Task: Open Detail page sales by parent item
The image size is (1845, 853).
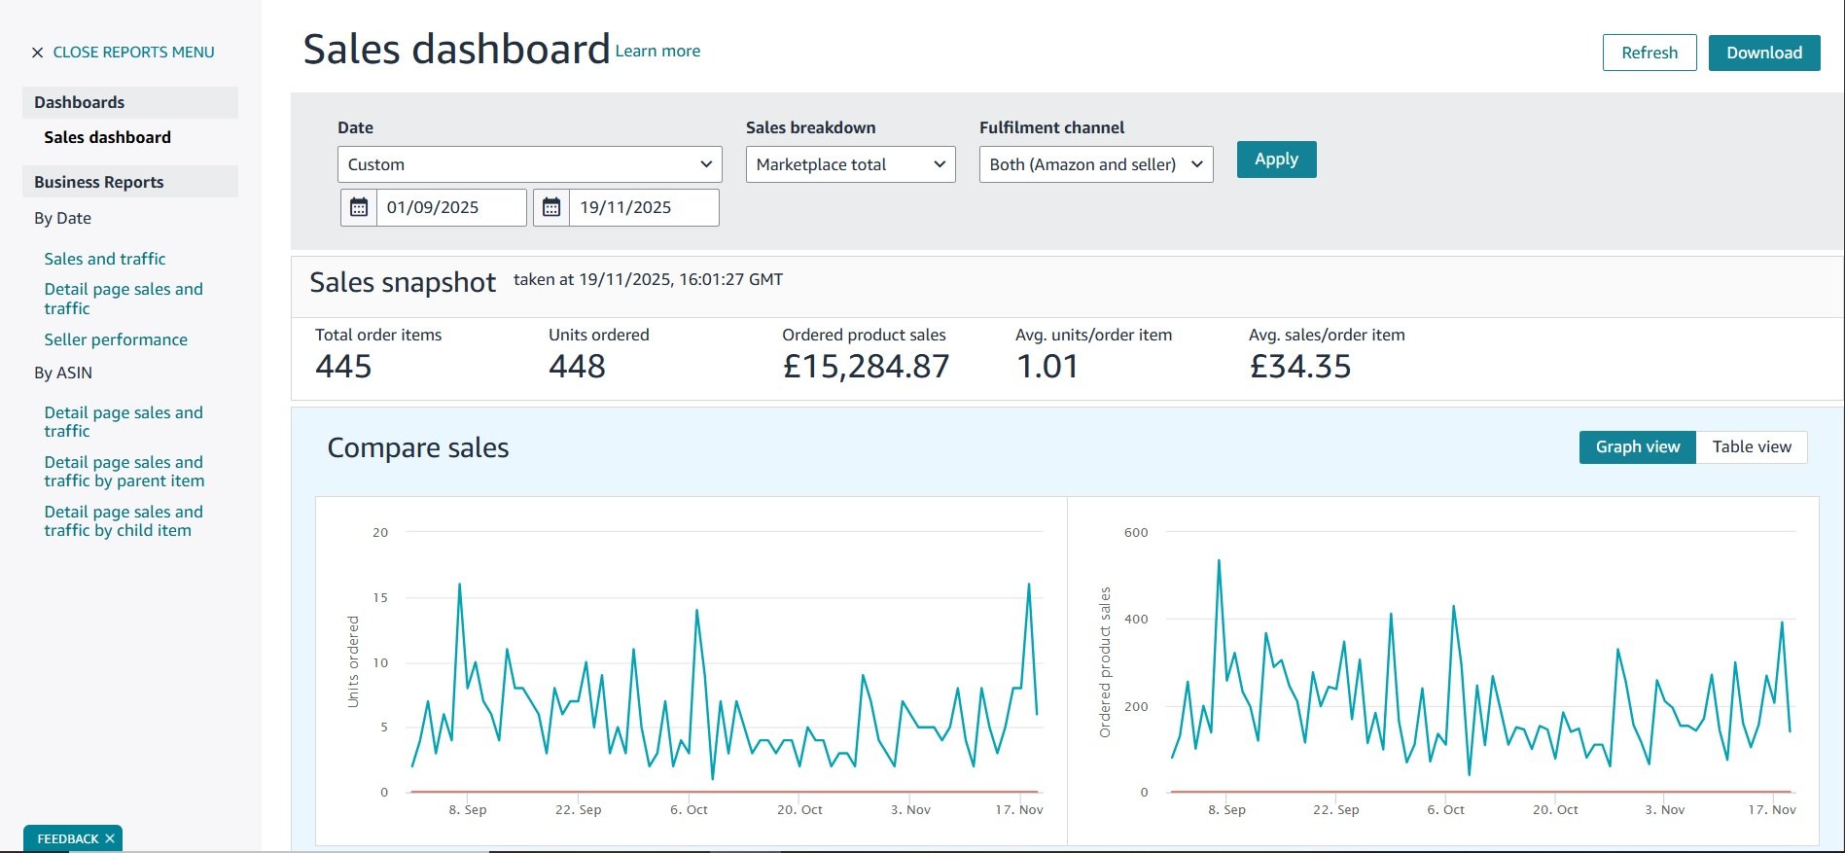Action: 124,472
